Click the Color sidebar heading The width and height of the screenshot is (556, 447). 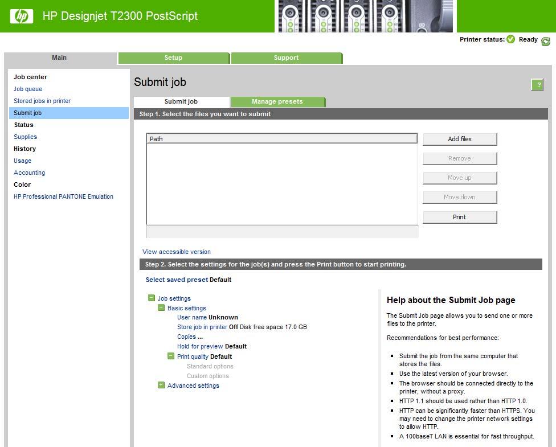[22, 184]
